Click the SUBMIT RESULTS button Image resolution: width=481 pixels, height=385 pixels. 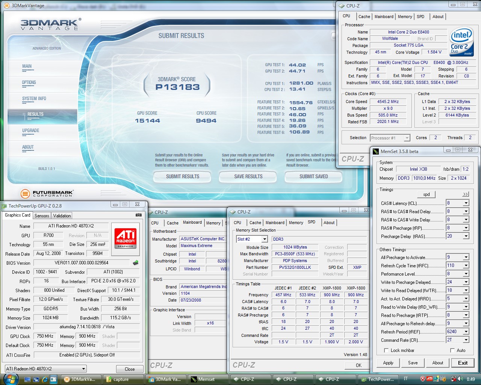tap(183, 176)
